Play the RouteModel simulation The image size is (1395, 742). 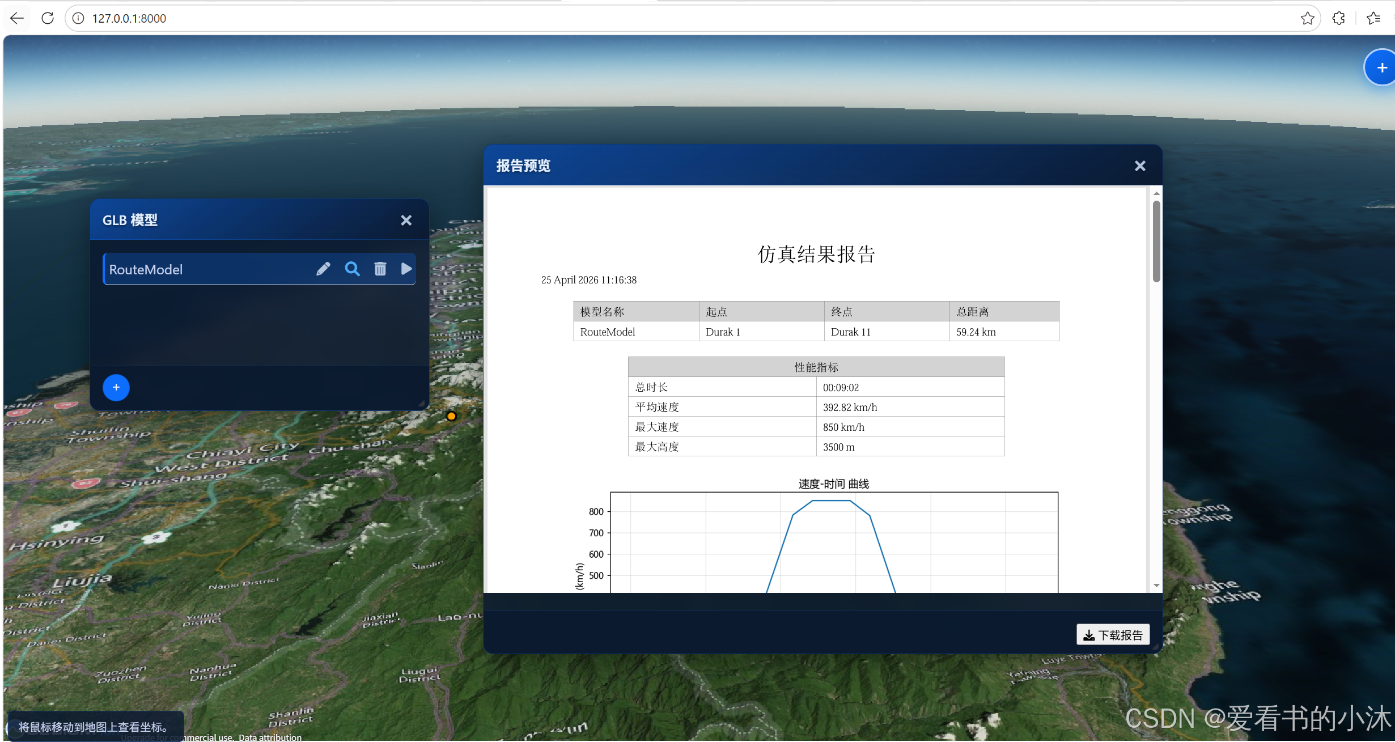406,269
